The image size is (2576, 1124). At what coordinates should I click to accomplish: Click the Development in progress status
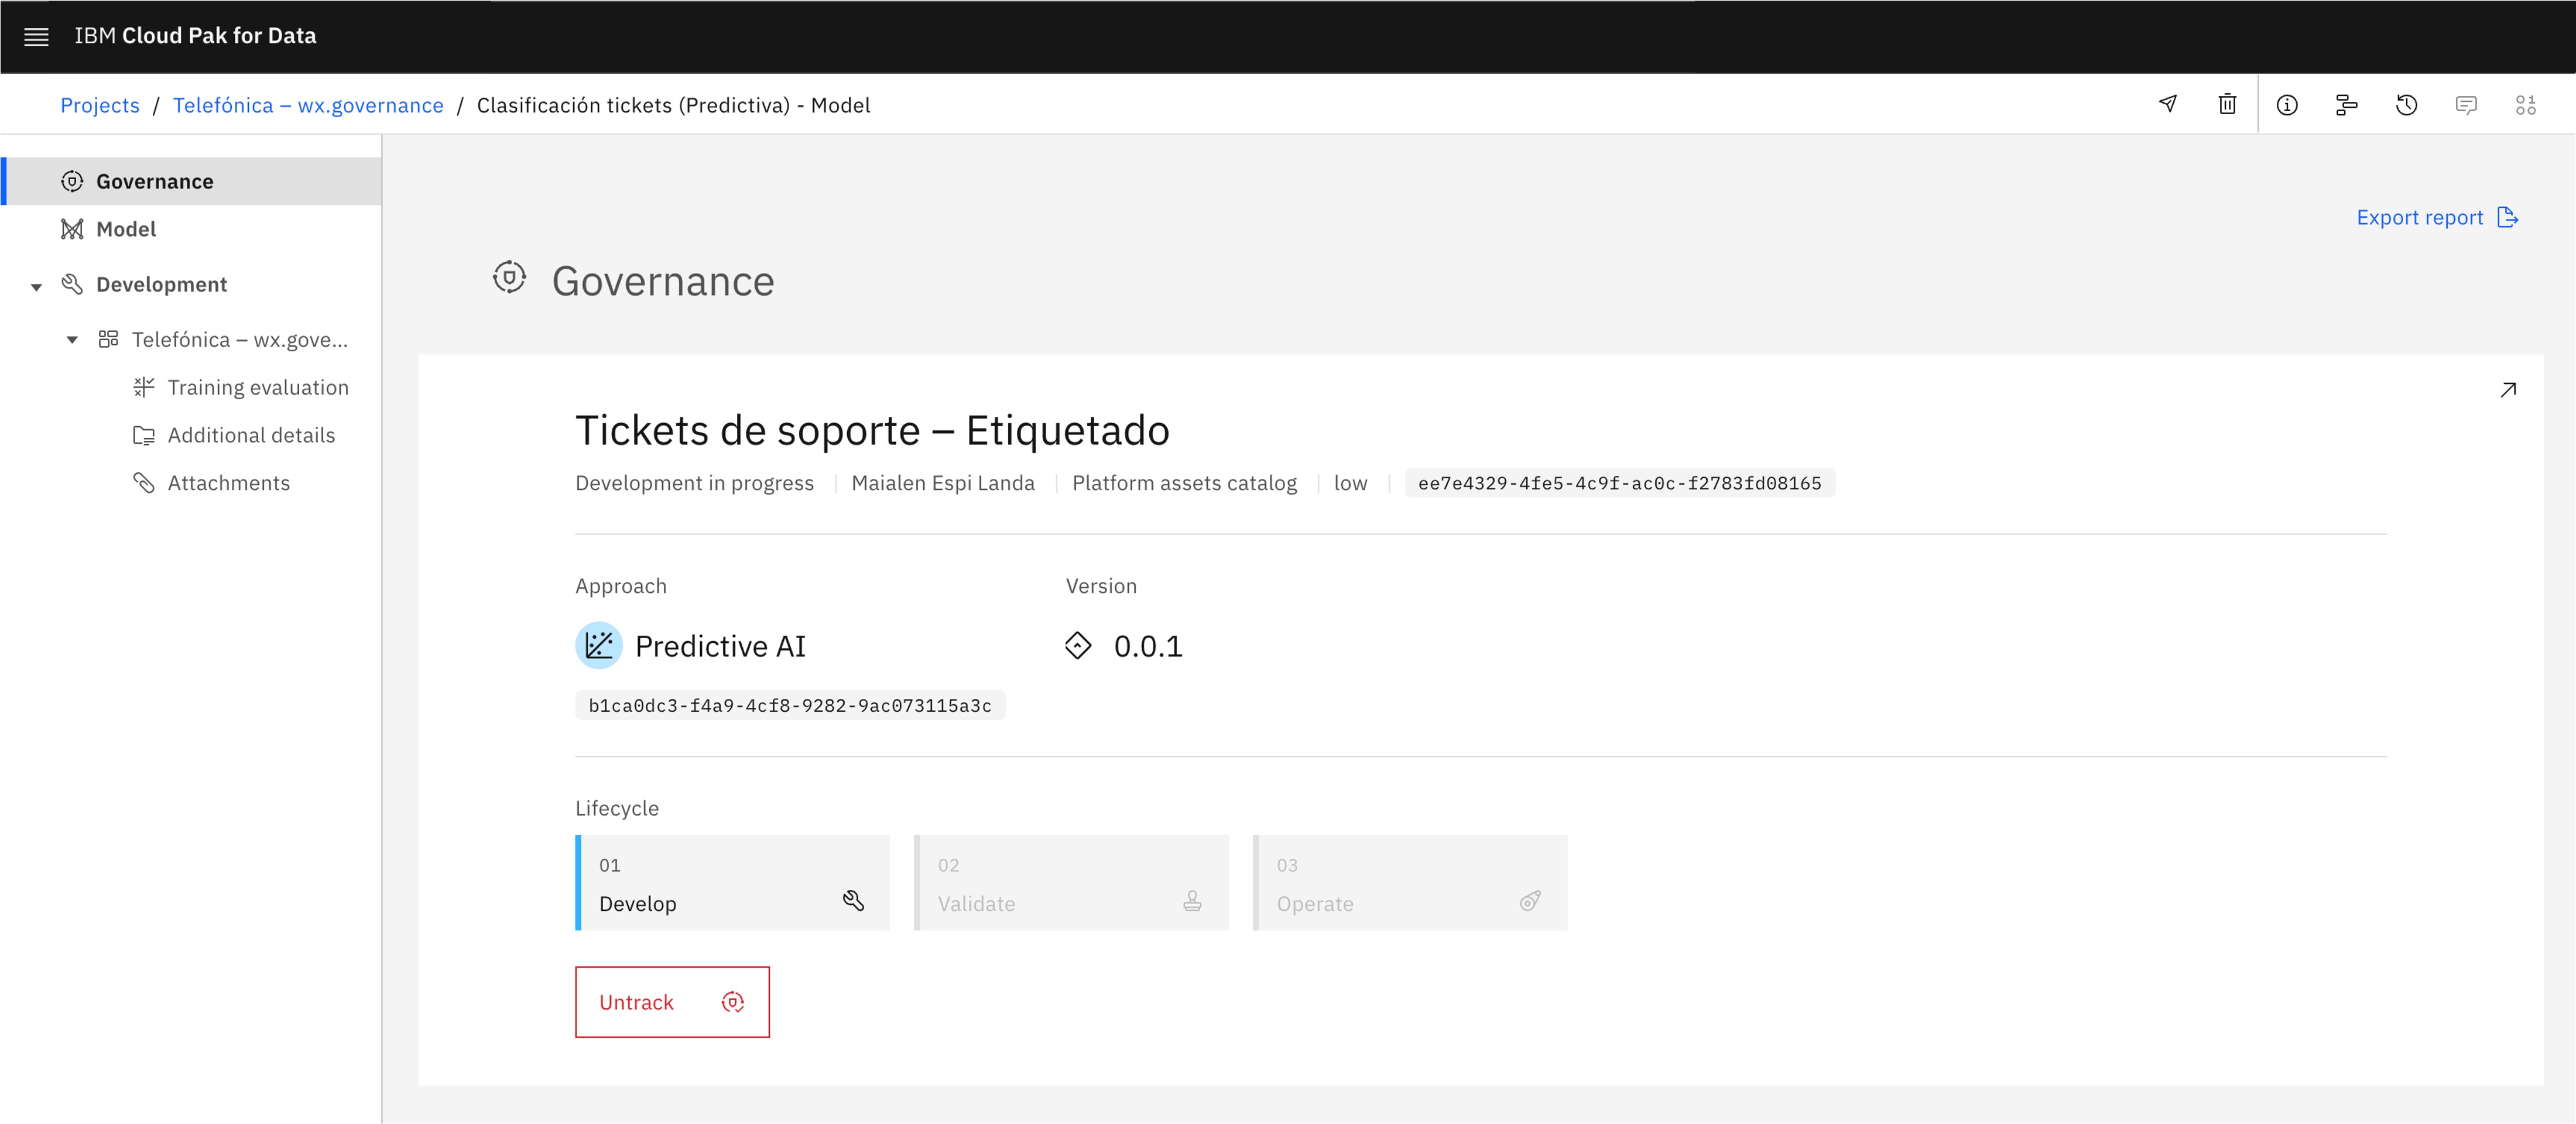pyautogui.click(x=694, y=483)
